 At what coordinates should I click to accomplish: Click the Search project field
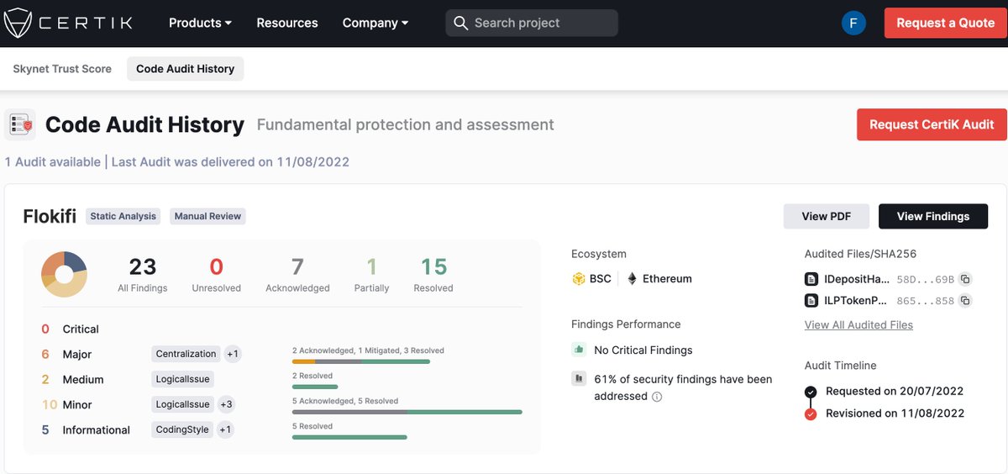532,23
